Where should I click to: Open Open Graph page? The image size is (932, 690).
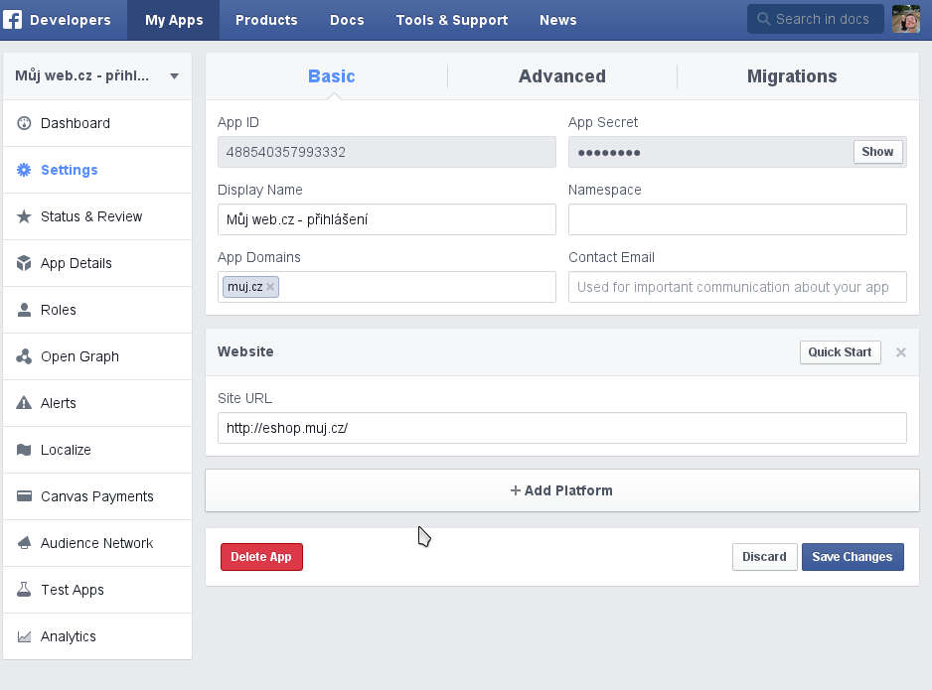tap(97, 356)
